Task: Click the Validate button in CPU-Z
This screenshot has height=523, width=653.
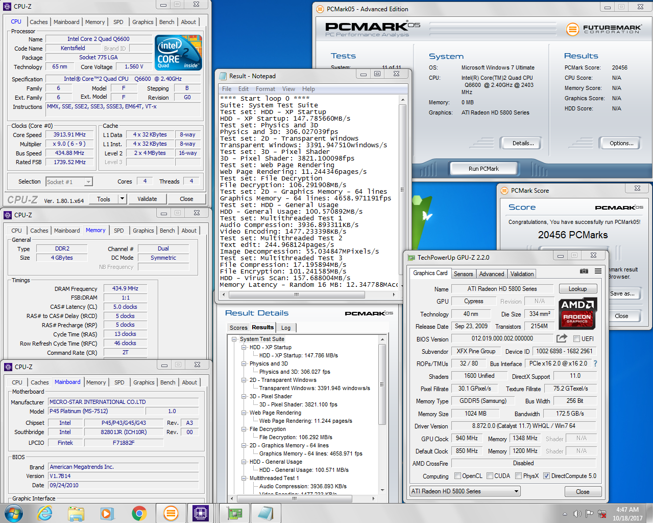Action: click(x=147, y=199)
